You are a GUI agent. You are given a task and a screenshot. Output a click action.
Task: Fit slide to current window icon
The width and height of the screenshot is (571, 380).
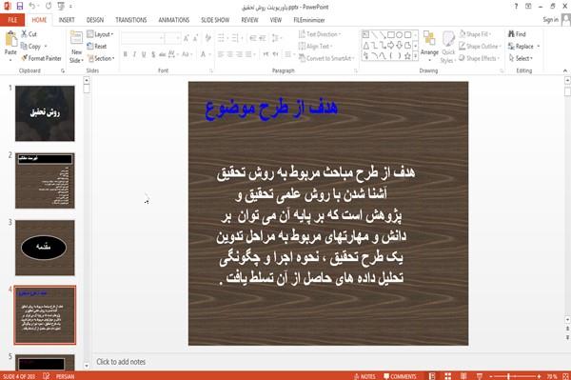565,376
